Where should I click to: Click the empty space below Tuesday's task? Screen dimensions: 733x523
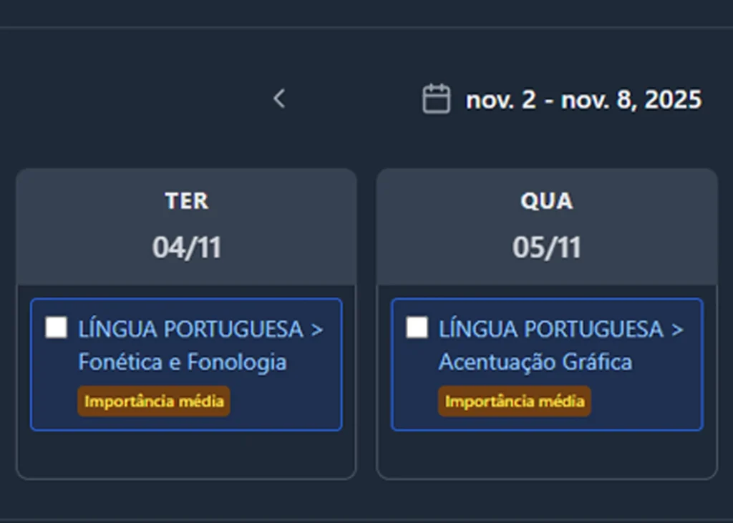click(x=186, y=454)
